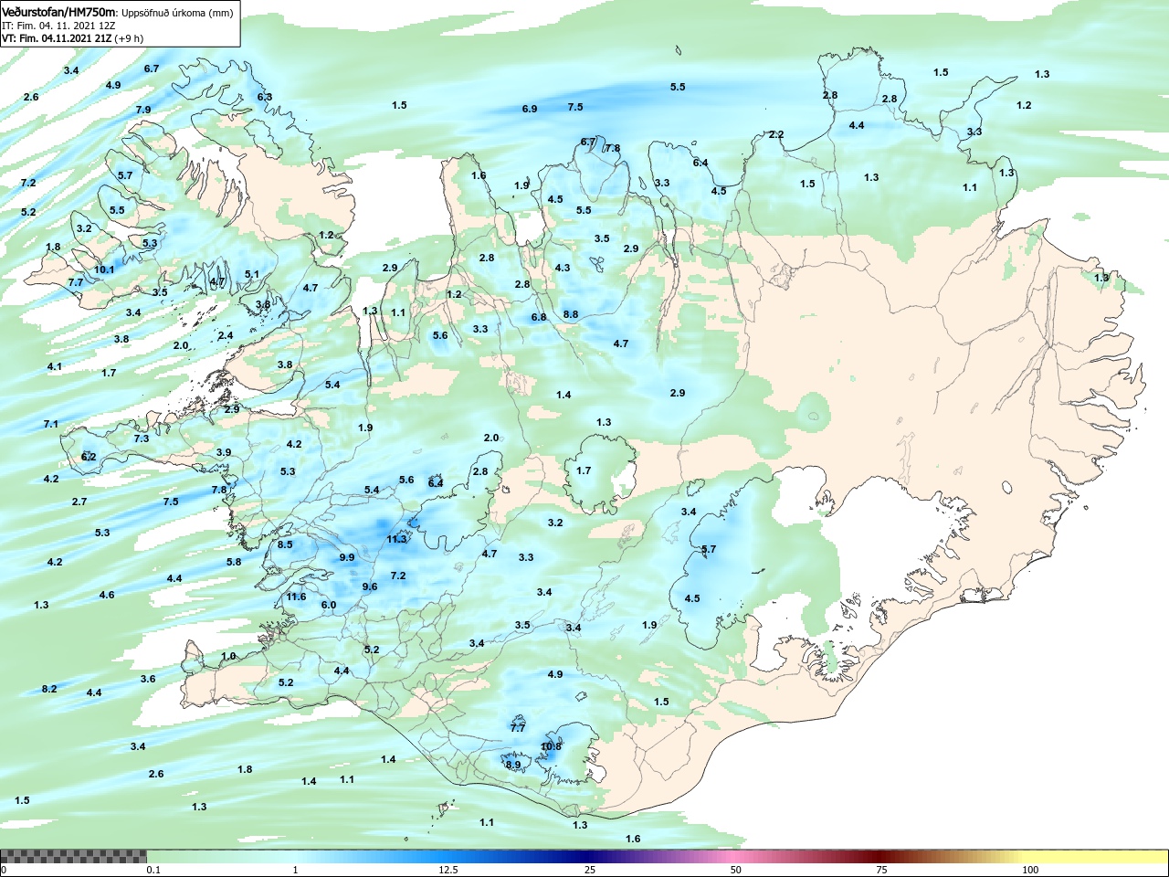Screen dimensions: 1169x877
Task: Click the checkered segment of the color scale
Action: pos(74,857)
